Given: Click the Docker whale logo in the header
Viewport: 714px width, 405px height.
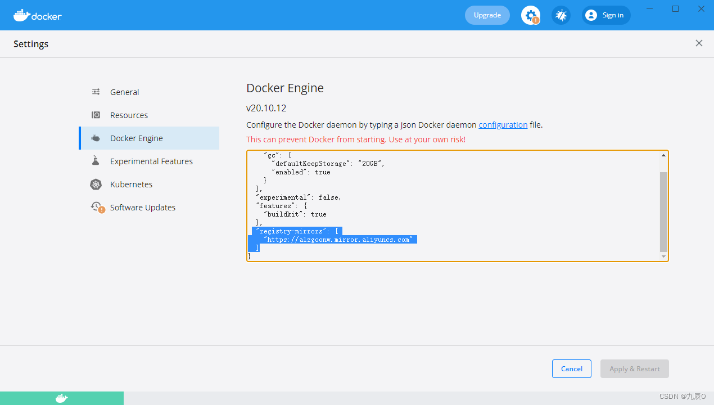Looking at the screenshot, I should (22, 15).
